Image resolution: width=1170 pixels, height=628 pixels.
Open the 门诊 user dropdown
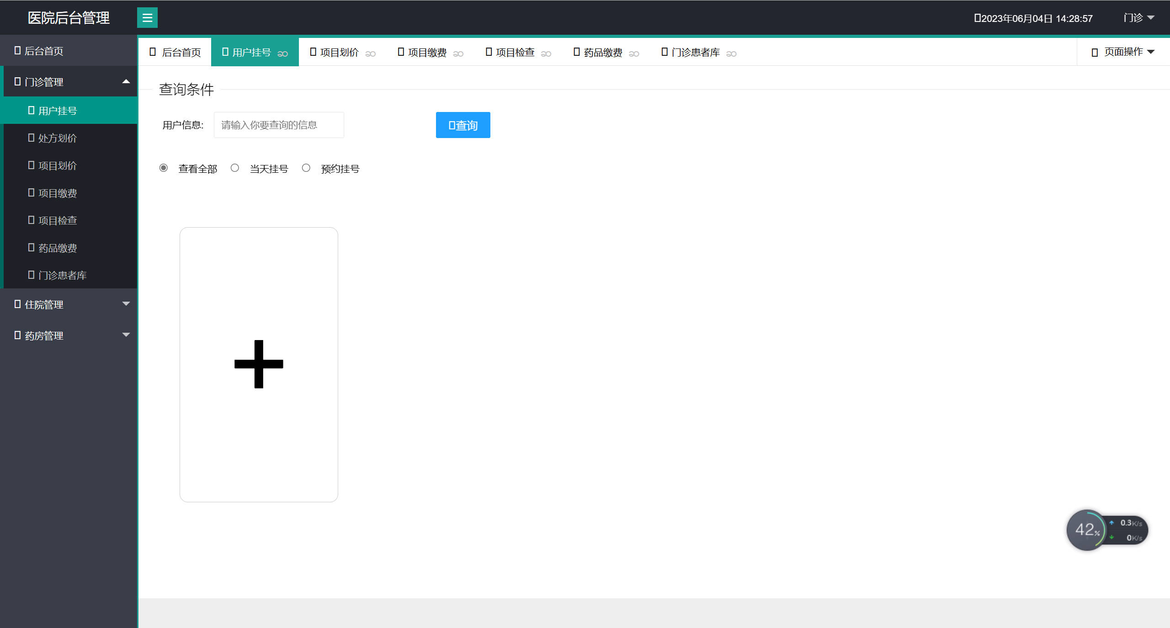point(1138,18)
